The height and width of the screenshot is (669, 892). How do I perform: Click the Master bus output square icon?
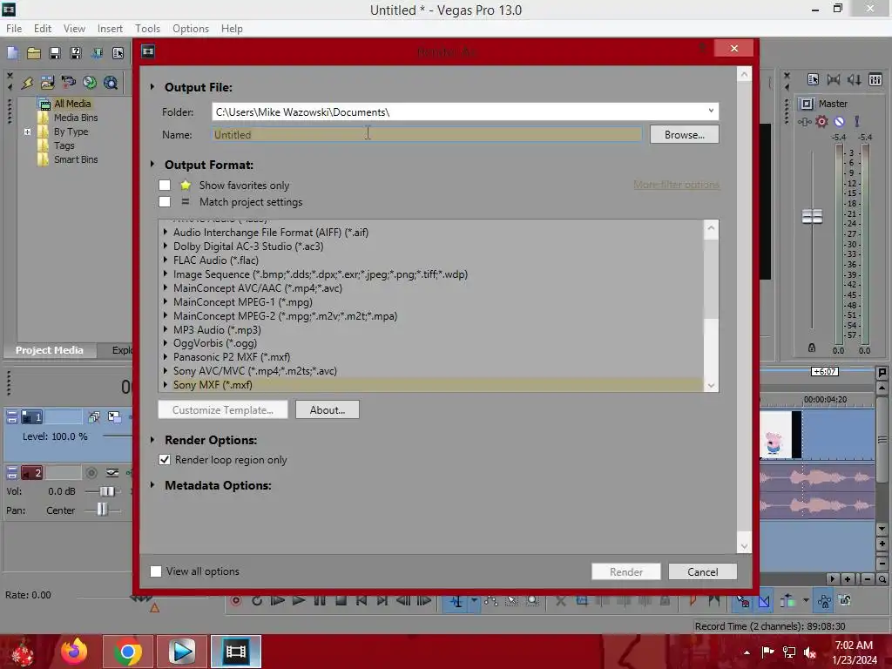(x=807, y=104)
